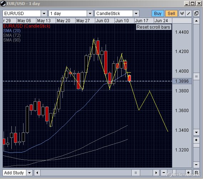Image resolution: width=203 pixels, height=179 pixels.
Task: Click the 1 day period field
Action: (68, 13)
